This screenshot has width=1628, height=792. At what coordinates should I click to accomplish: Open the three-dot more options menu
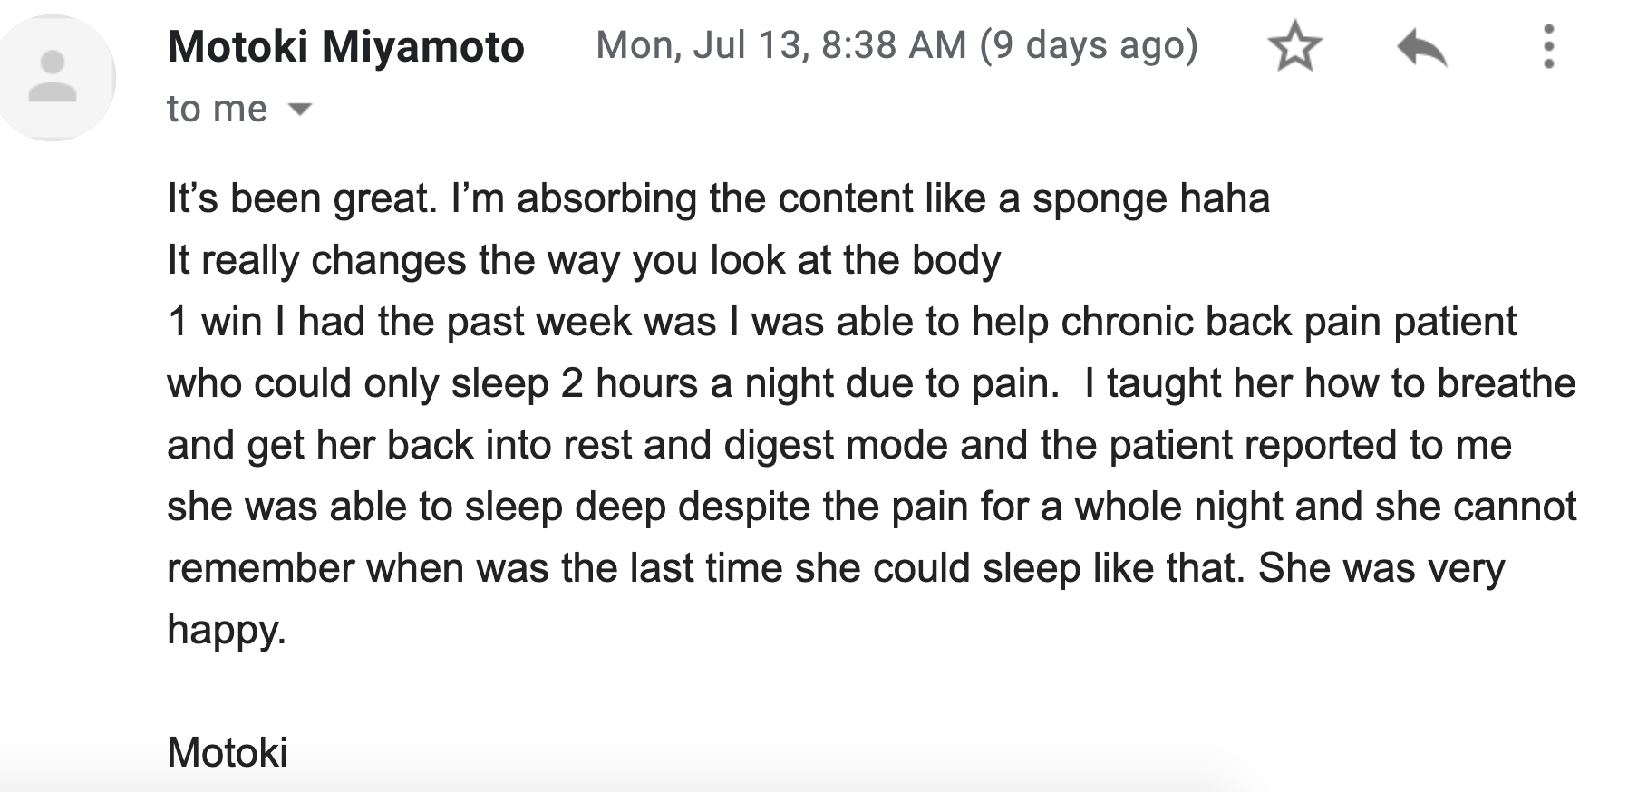[1549, 47]
